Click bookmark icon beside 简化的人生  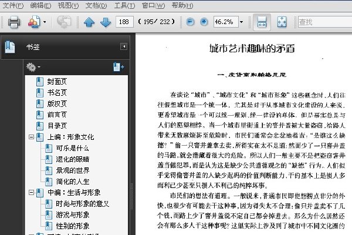click(x=49, y=182)
